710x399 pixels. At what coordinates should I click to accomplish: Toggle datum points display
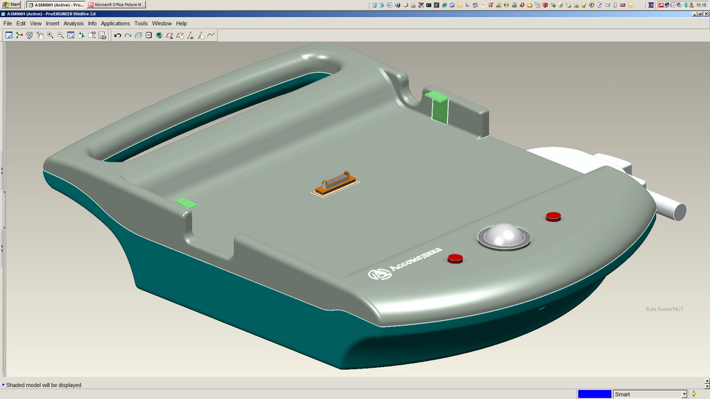(x=200, y=35)
